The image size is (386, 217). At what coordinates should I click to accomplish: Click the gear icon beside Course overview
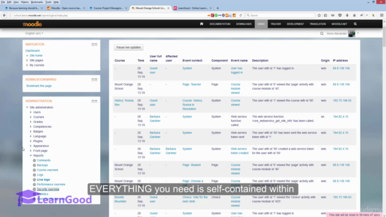point(34,170)
